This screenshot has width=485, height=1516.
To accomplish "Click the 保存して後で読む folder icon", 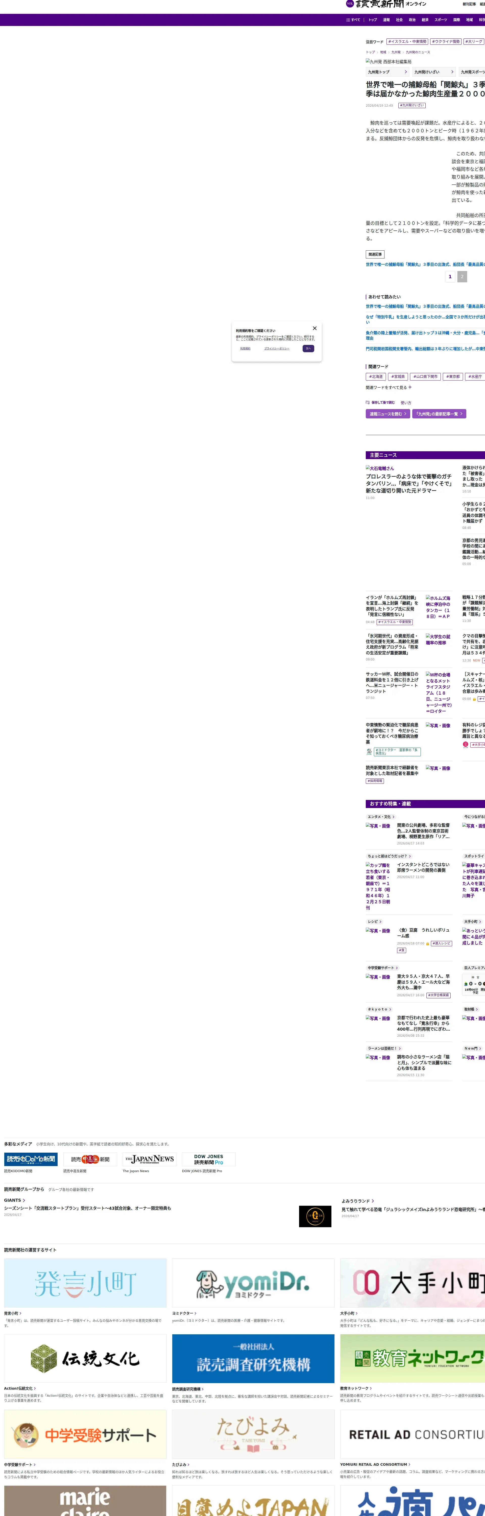I will point(368,402).
